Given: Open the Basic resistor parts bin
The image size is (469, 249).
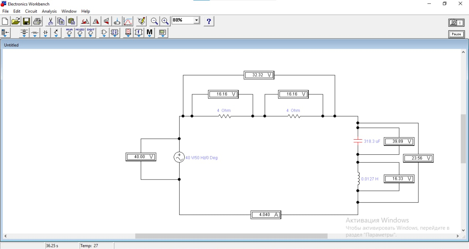Looking at the screenshot, I should click(x=35, y=33).
